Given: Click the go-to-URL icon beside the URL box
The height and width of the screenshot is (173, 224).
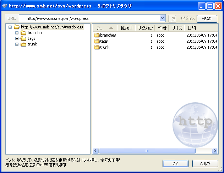Looking at the screenshot, I should [172, 18].
